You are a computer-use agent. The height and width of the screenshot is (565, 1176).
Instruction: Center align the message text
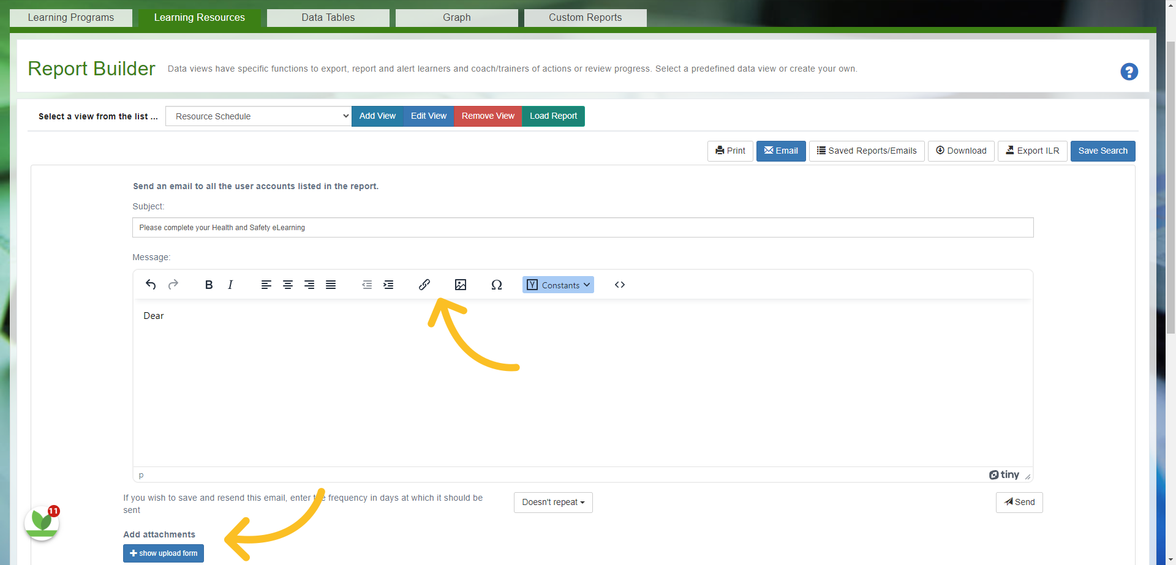[x=287, y=285]
